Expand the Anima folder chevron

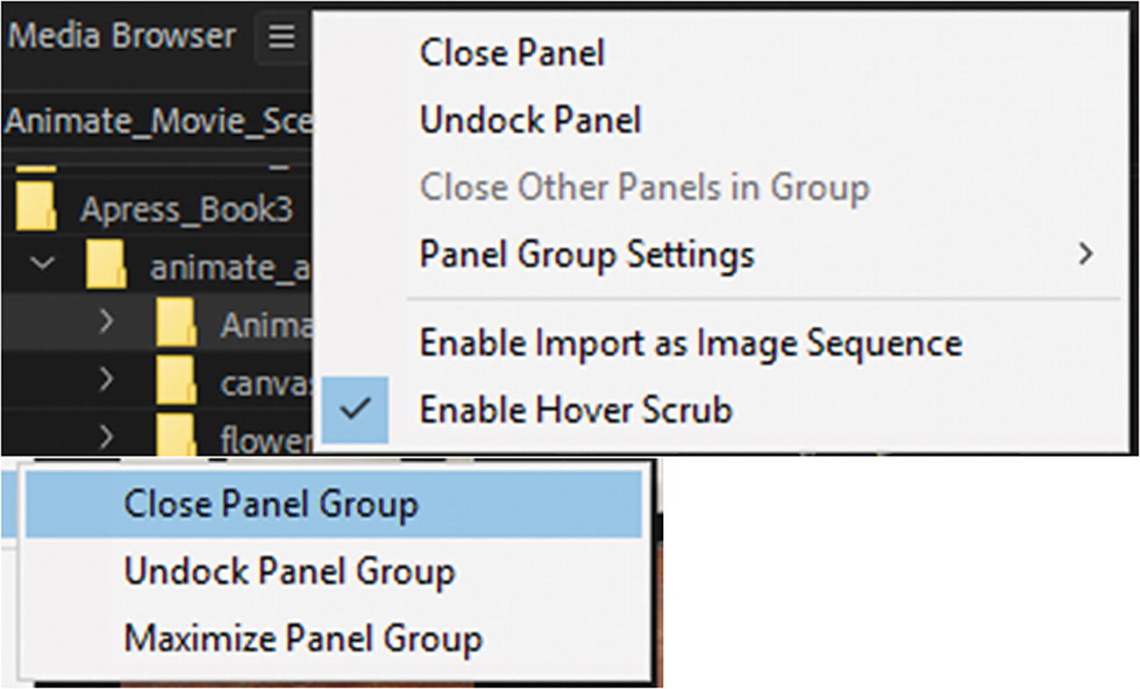click(x=106, y=322)
